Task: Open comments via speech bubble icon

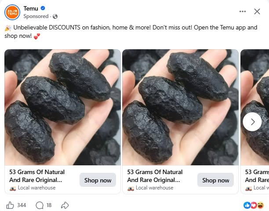Action: coord(40,205)
